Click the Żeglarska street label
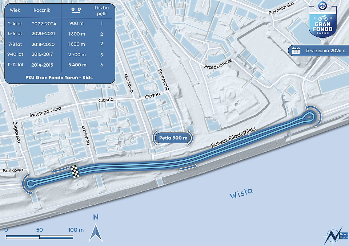The image size is (349, 246). pyautogui.click(x=17, y=132)
